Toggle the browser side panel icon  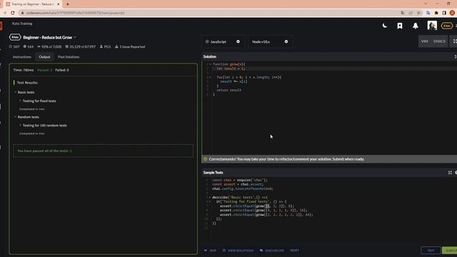pos(444,13)
